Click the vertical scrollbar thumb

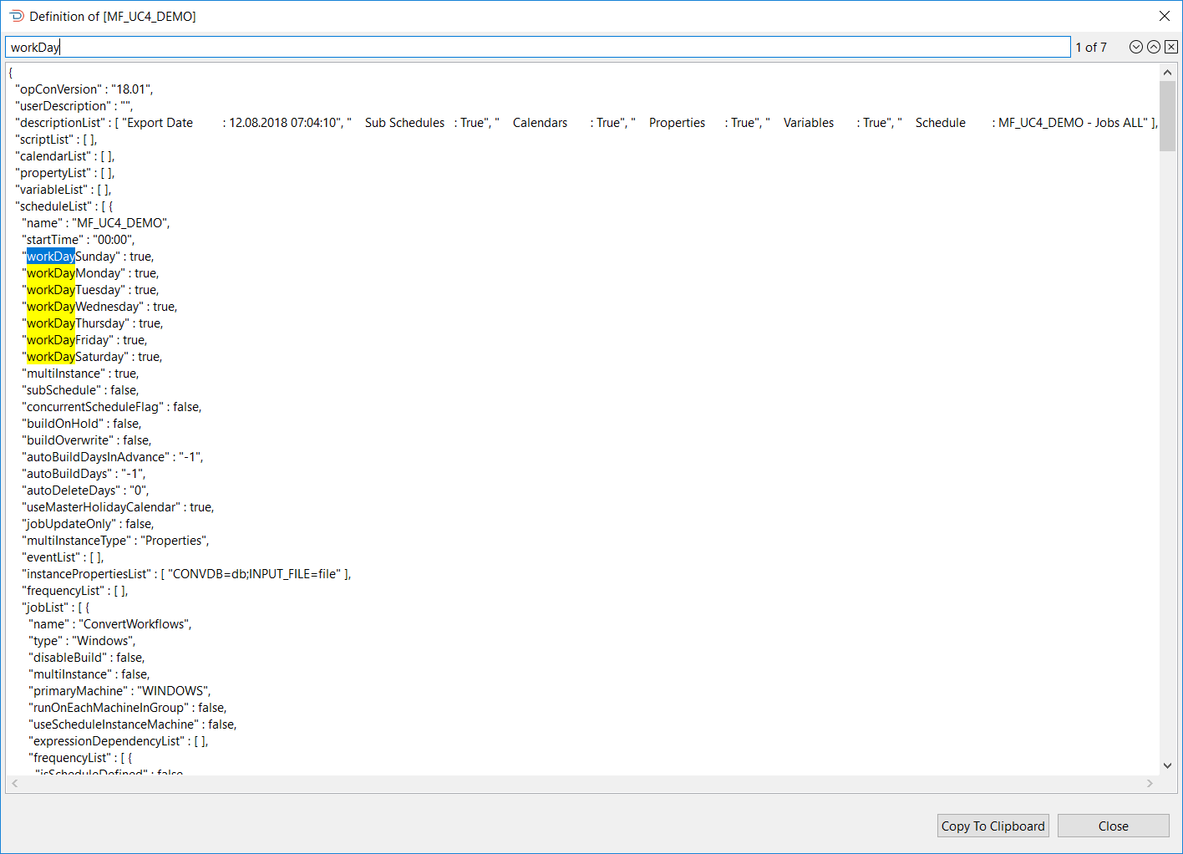[x=1167, y=115]
